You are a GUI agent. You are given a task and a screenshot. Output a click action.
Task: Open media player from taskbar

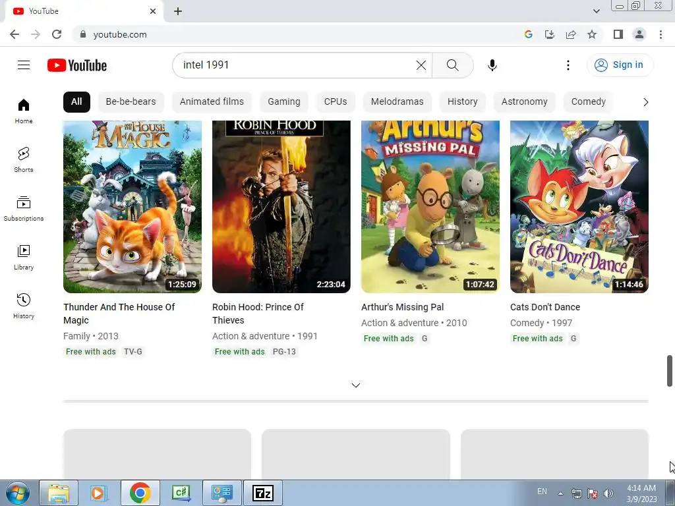click(98, 493)
